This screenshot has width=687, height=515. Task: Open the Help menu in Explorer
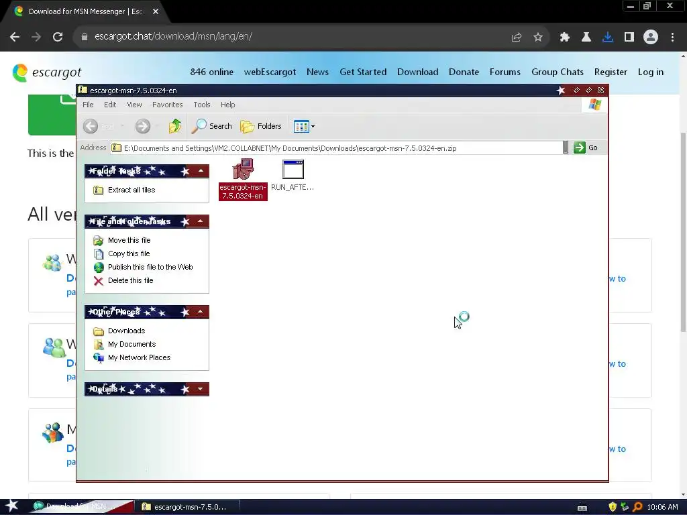pyautogui.click(x=228, y=105)
